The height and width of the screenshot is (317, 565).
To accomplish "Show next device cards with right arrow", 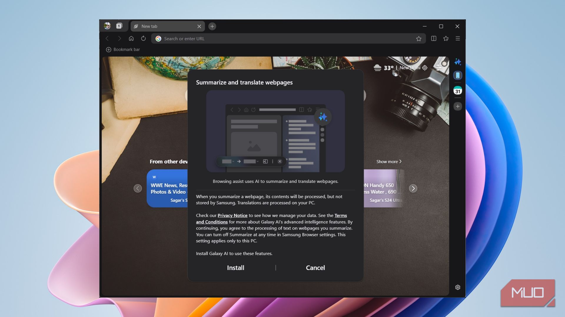I will (x=413, y=188).
